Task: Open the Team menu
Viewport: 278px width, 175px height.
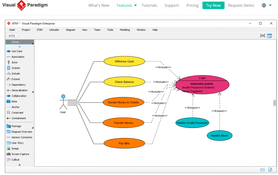Action: (x=97, y=30)
